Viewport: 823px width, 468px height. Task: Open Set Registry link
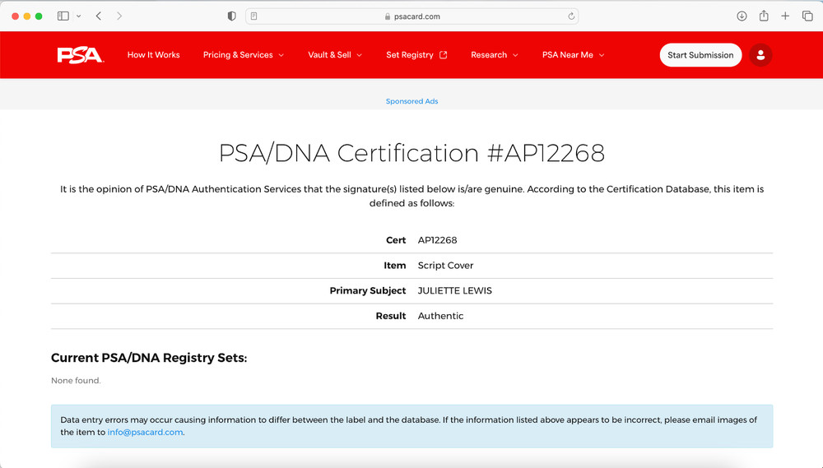pos(409,55)
